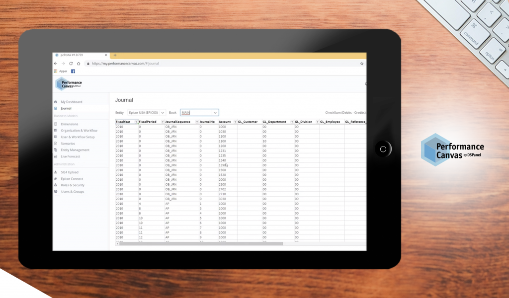
Task: Click the Organization & Workflow icon
Action: click(55, 130)
